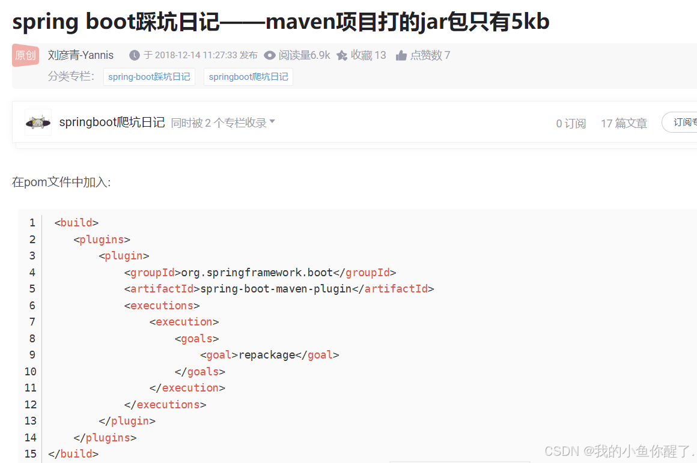
Task: Click code line with org.springframework.boot groupId
Action: click(260, 273)
